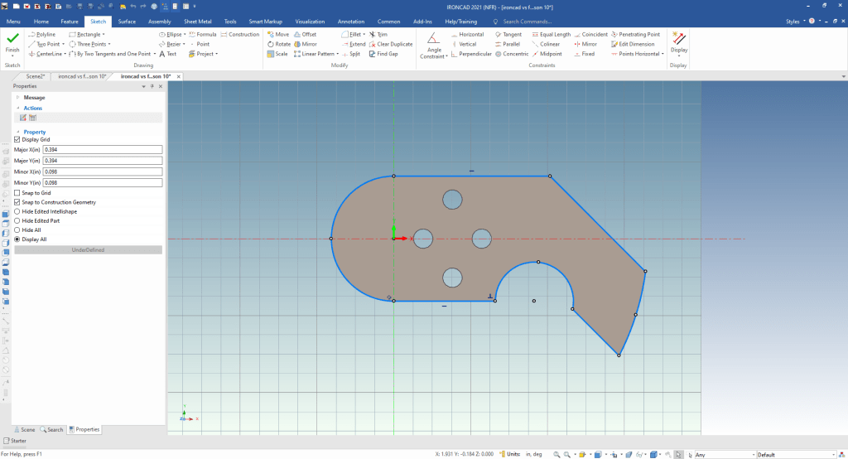This screenshot has height=459, width=848.
Task: Open the Sheet Metal ribbon tab
Action: point(196,21)
